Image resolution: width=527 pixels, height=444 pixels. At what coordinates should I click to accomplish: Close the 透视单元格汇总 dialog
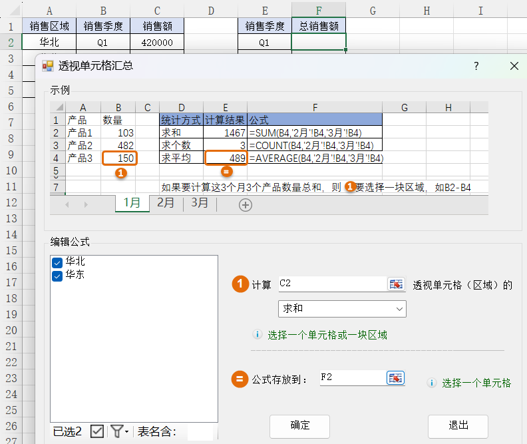(x=514, y=66)
